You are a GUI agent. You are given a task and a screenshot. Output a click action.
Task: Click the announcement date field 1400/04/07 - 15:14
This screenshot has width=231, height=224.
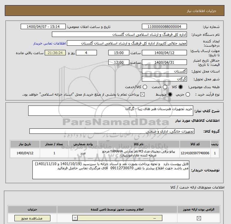(x=43, y=27)
